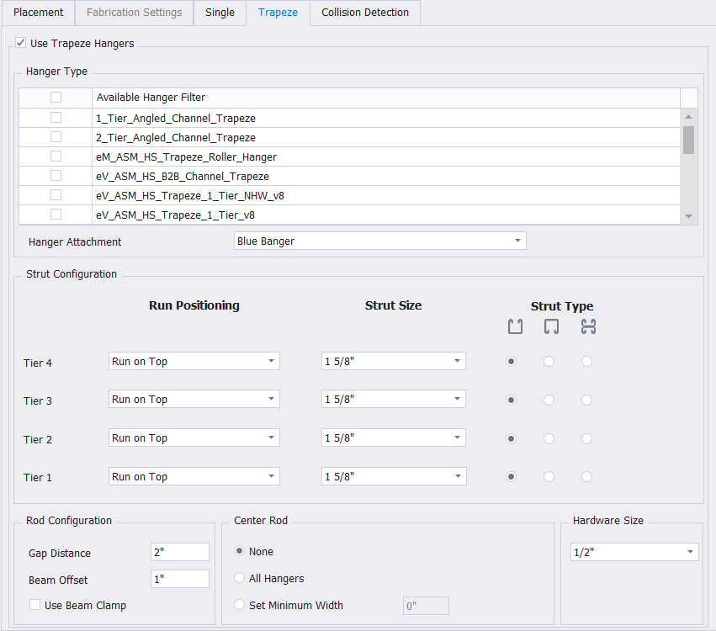Viewport: 716px width, 631px height.
Task: Choose third strut type for Tier 3
Action: point(586,400)
